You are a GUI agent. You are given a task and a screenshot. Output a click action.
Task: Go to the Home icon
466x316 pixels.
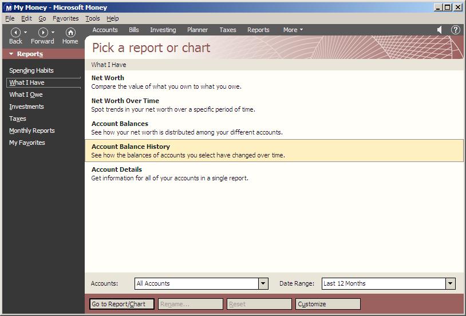tap(70, 32)
